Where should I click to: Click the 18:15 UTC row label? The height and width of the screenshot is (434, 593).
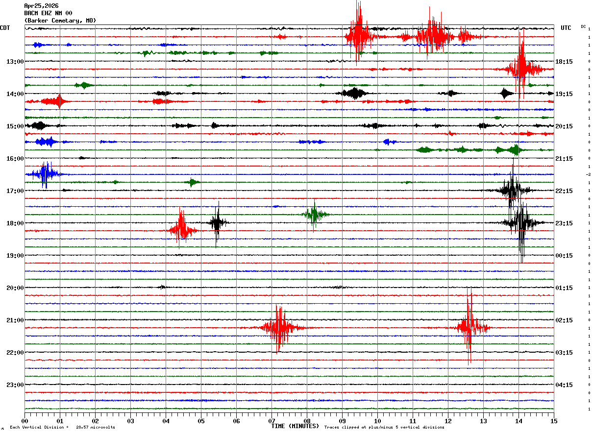(x=564, y=62)
